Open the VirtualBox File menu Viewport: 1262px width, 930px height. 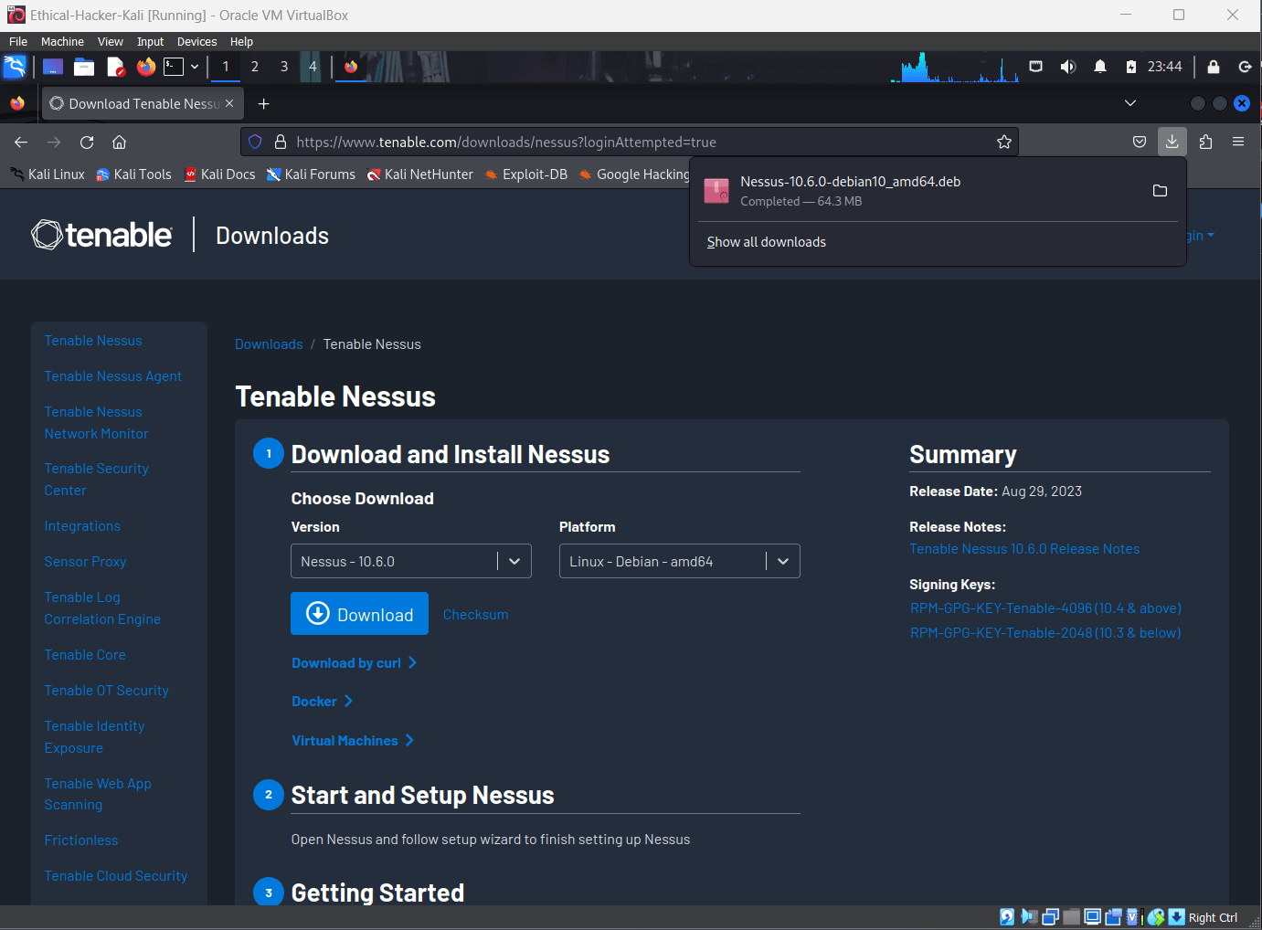pyautogui.click(x=18, y=42)
